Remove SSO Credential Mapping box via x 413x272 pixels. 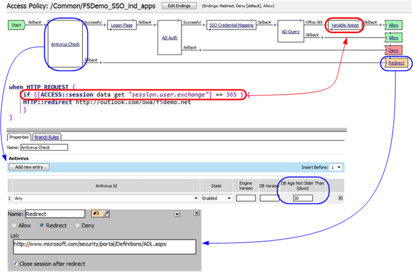click(252, 20)
